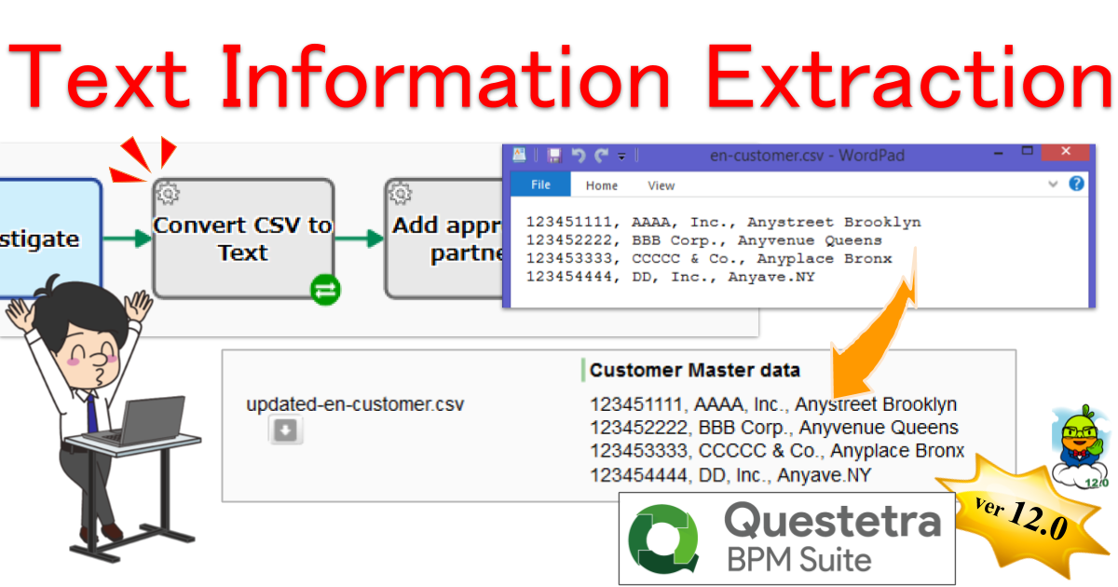The width and height of the screenshot is (1118, 587).
Task: Open the View tab in WordPad
Action: coord(661,185)
